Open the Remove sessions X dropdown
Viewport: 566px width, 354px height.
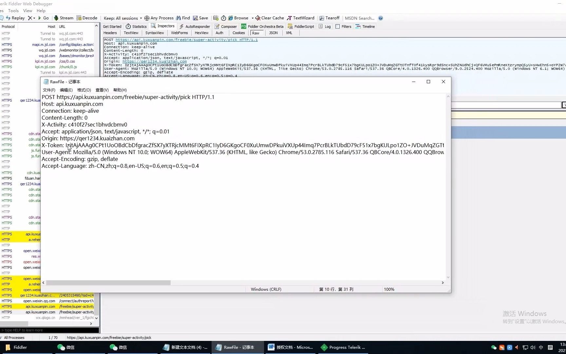tap(31, 18)
